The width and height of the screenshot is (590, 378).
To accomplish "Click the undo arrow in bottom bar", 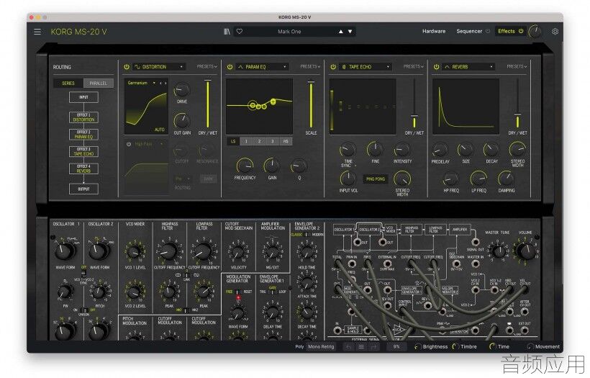I will coord(348,347).
